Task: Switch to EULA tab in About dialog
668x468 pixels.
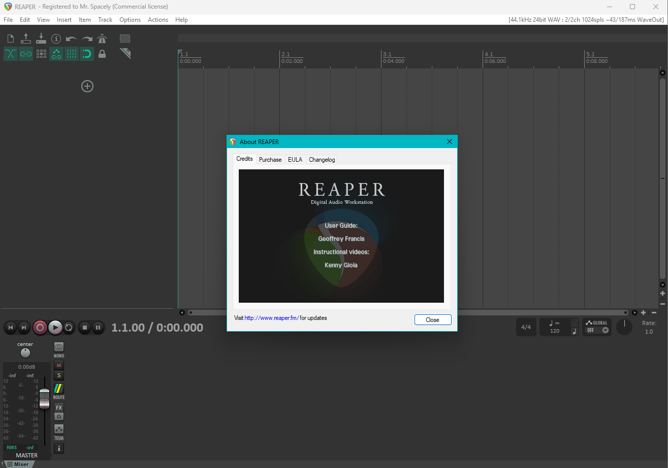Action: point(295,160)
